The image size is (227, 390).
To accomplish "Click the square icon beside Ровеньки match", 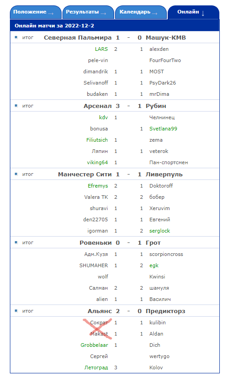I will [x=16, y=242].
